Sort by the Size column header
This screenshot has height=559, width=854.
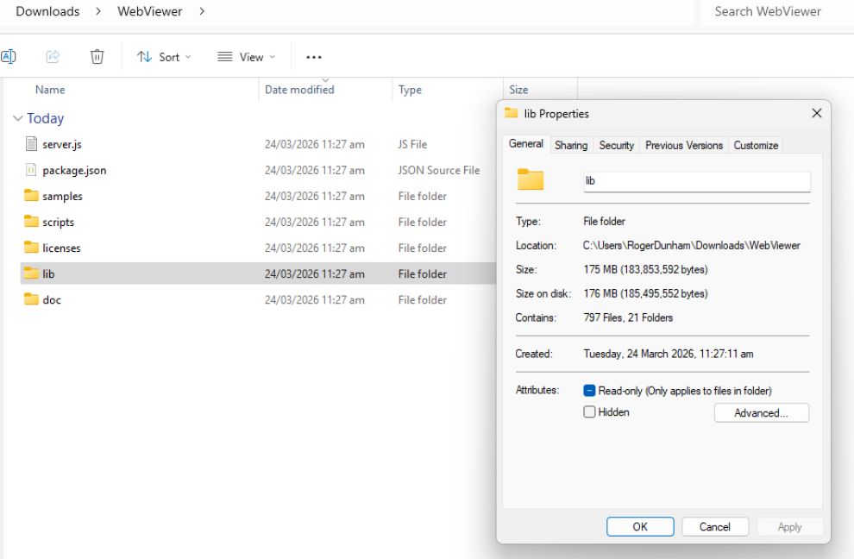(518, 90)
